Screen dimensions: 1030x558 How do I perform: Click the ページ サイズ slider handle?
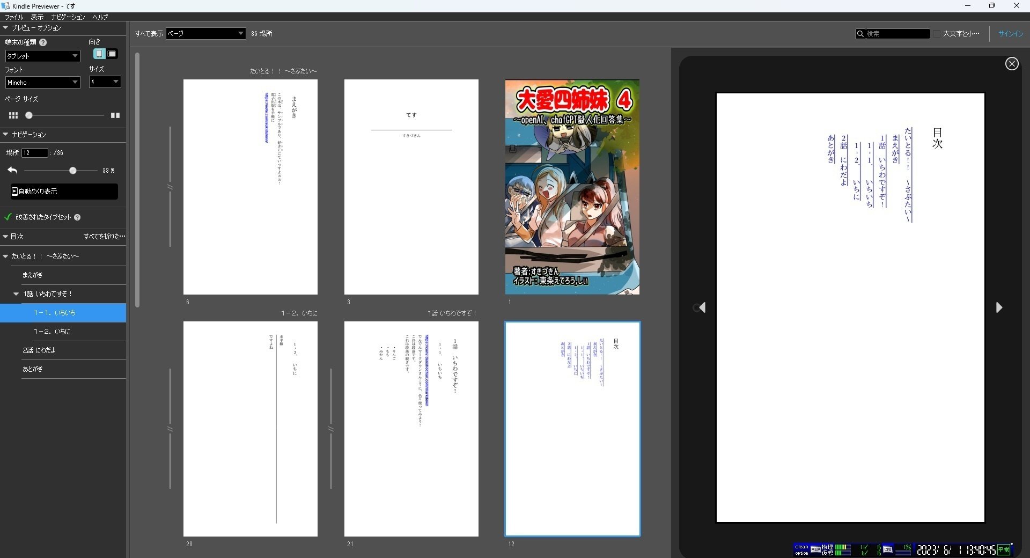pos(30,115)
